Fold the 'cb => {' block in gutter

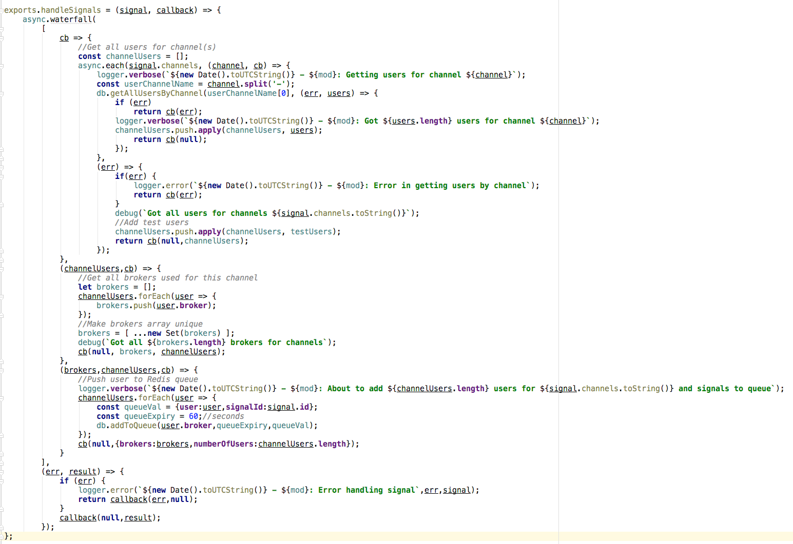pyautogui.click(x=2, y=38)
